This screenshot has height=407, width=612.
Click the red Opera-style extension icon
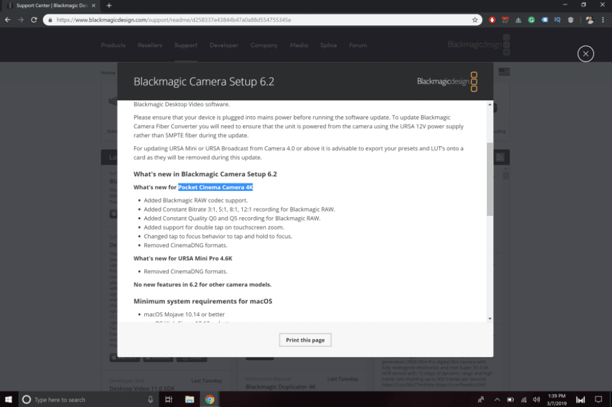pos(492,20)
